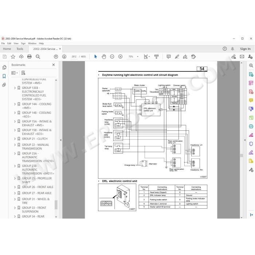Open the find text magnifier tool
Viewport: 255px width, 255px height.
tap(38, 56)
